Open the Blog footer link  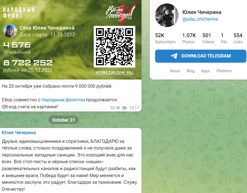(x=190, y=71)
